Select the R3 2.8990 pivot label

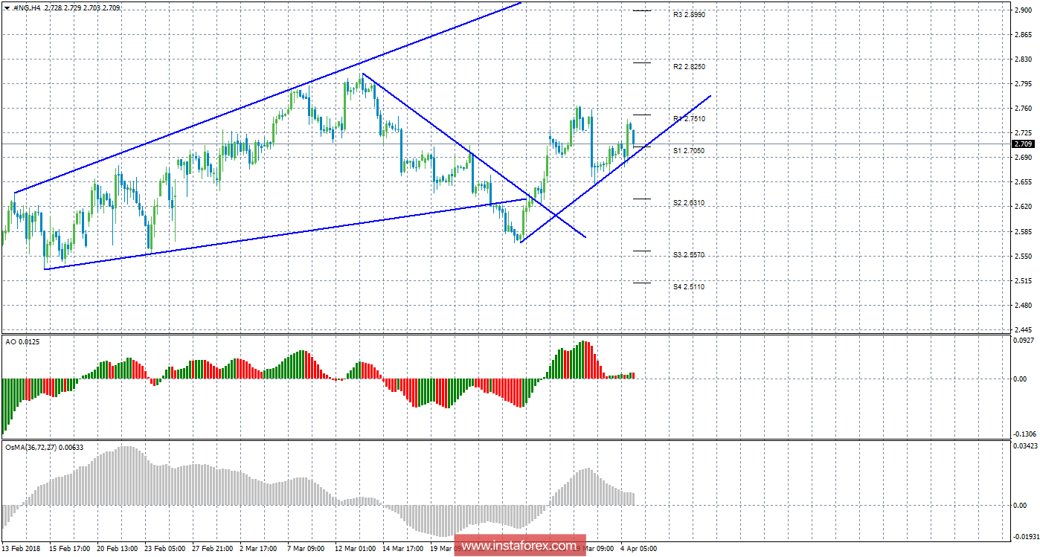coord(689,15)
